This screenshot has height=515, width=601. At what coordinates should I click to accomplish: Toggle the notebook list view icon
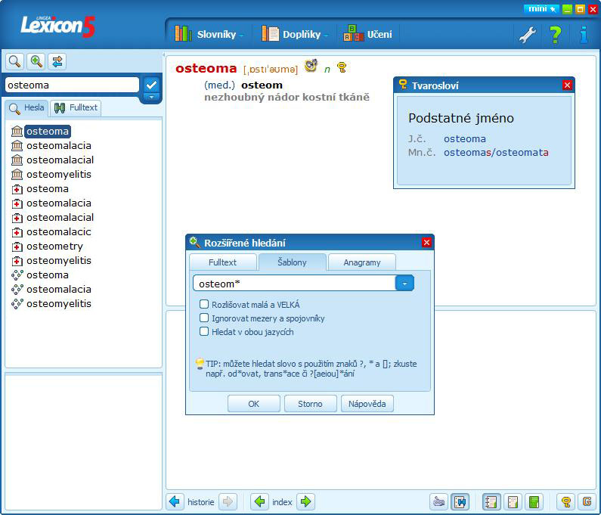tap(491, 501)
